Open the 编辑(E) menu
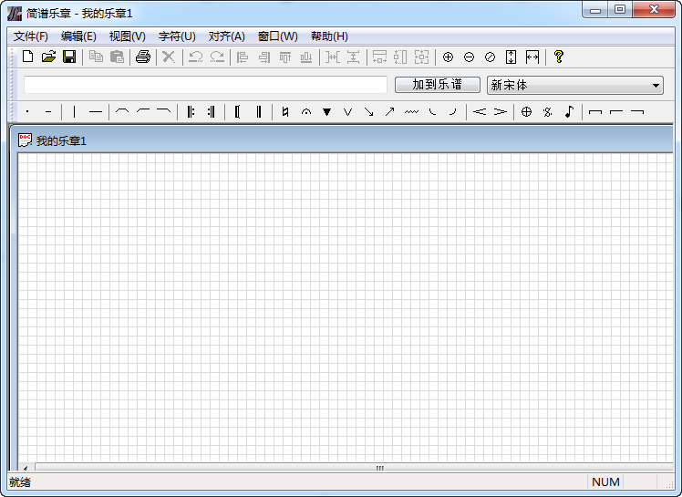Viewport: 682px width, 497px height. pyautogui.click(x=78, y=36)
